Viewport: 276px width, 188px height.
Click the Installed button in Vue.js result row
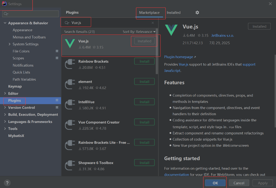[x=144, y=41]
